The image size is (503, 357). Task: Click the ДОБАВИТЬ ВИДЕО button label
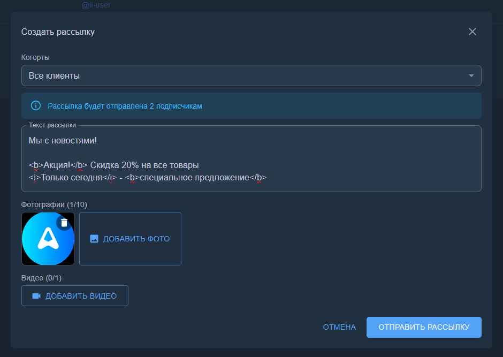pyautogui.click(x=81, y=296)
